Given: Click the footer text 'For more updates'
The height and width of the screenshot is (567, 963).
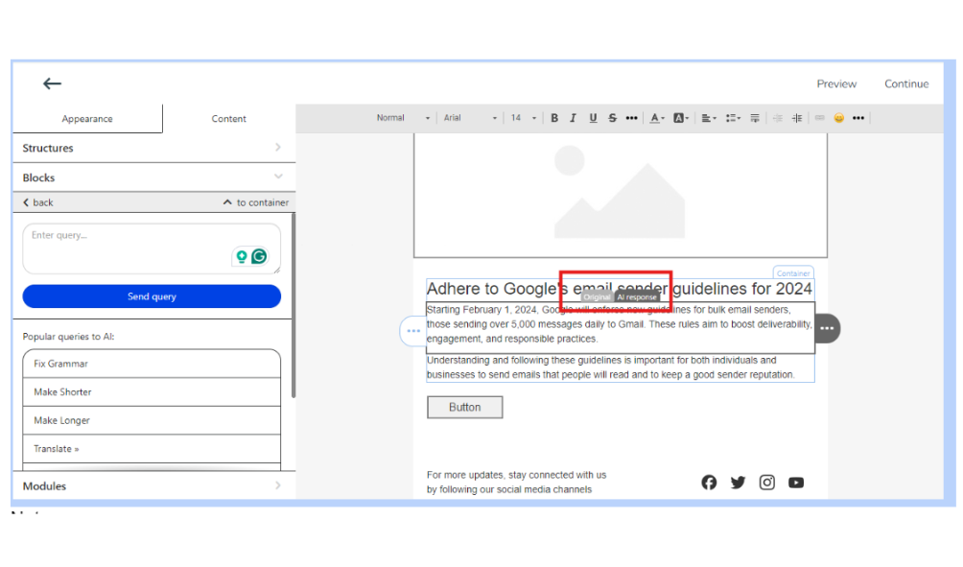Looking at the screenshot, I should click(516, 483).
